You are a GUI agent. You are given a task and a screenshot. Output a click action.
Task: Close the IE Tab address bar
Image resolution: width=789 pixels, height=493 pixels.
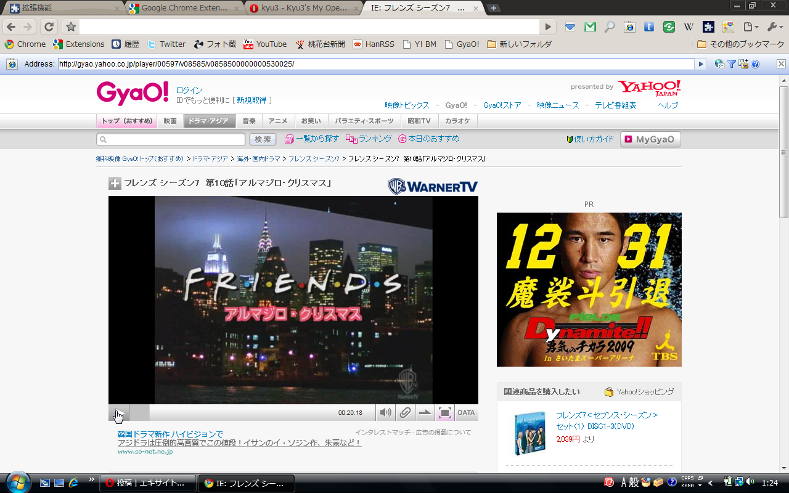coord(781,64)
